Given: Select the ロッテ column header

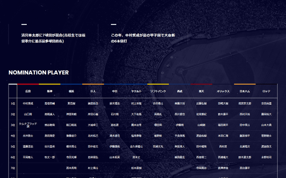Looking at the screenshot, I should tap(266, 91).
